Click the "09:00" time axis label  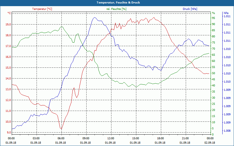(x=85, y=138)
